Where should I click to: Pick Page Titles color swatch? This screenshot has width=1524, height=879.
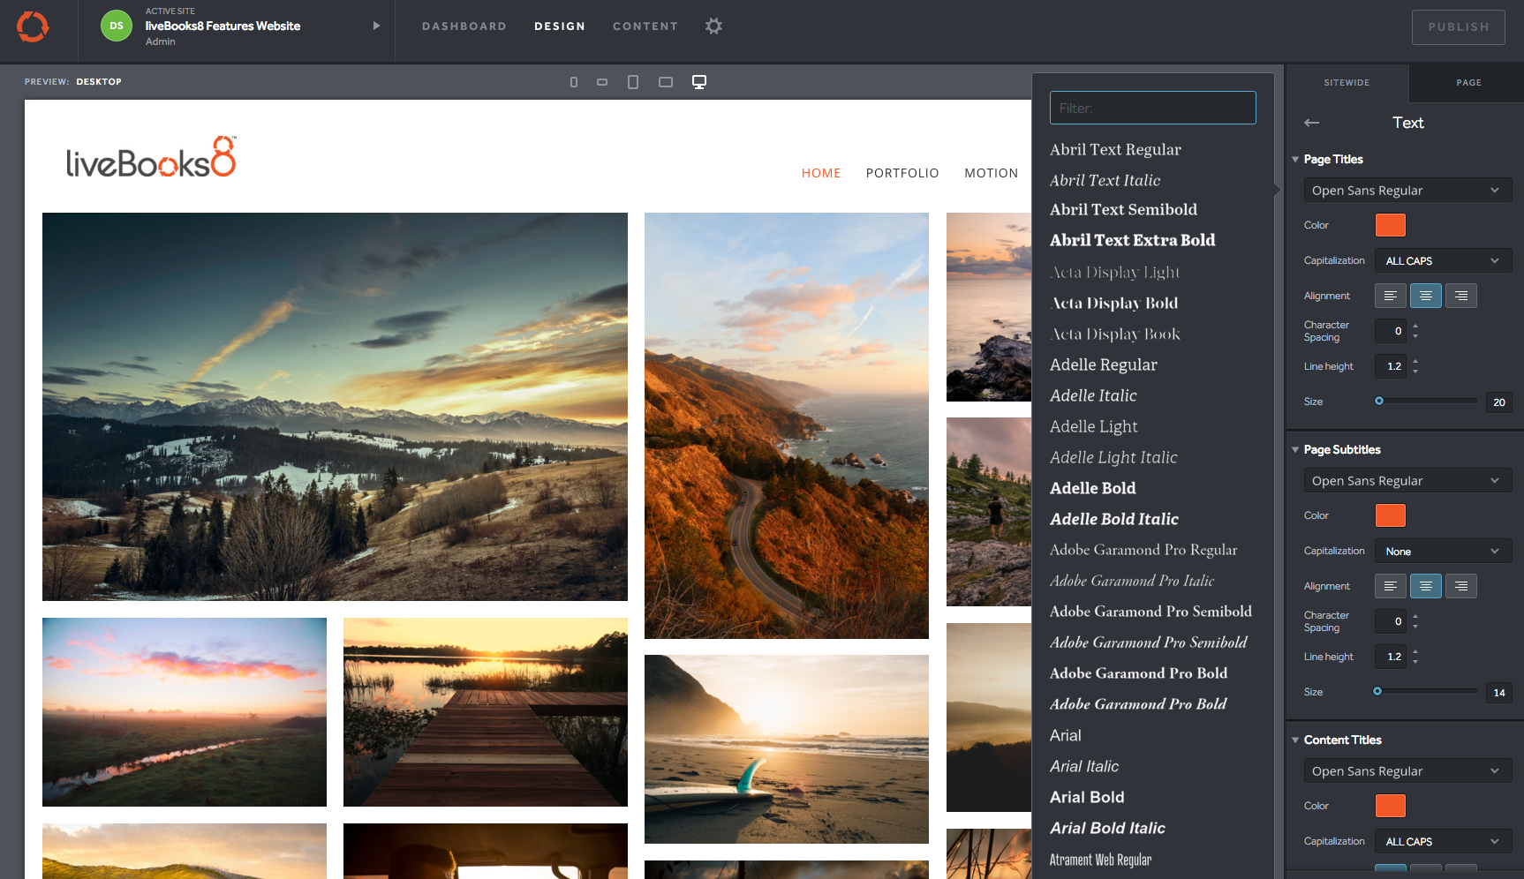coord(1391,225)
